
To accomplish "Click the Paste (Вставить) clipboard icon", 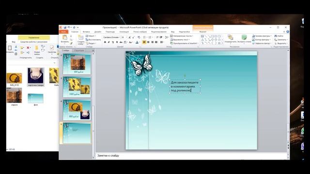I will 64,37.
